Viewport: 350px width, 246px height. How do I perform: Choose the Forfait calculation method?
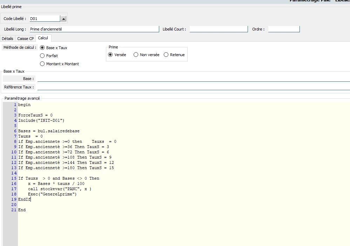pyautogui.click(x=42, y=56)
